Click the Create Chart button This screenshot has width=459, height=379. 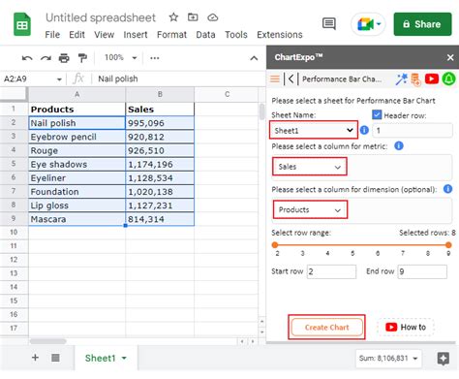326,328
